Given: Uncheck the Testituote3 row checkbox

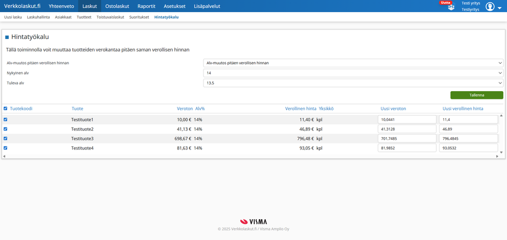Looking at the screenshot, I should pos(6,138).
